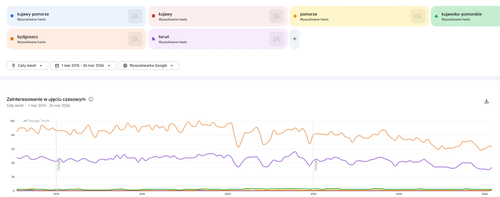Click the yellow diamond of pomorze term
Viewport: 500px width, 197px height.
[x=295, y=16]
